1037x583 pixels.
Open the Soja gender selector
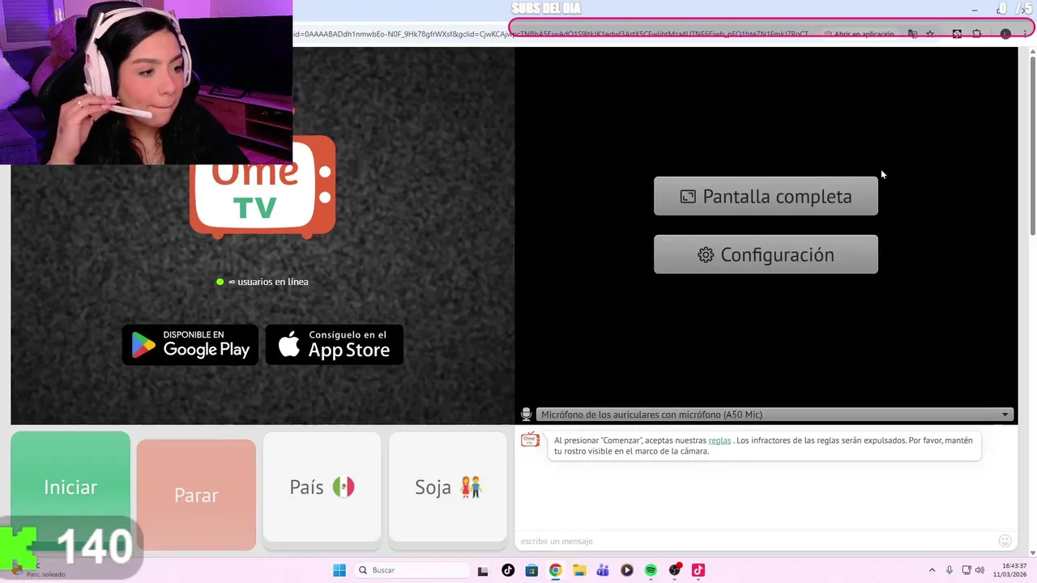tap(448, 487)
